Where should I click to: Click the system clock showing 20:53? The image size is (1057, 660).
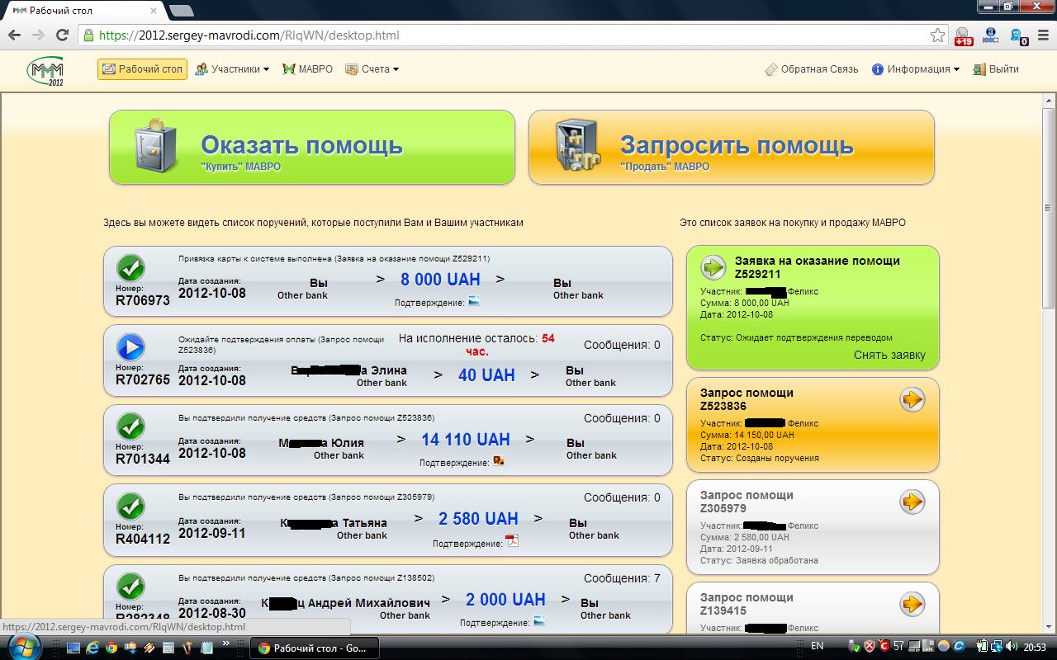[1034, 647]
